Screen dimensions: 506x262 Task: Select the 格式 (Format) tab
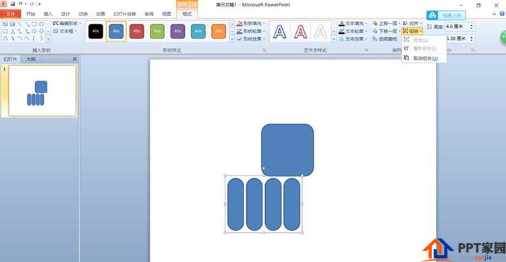pyautogui.click(x=187, y=14)
